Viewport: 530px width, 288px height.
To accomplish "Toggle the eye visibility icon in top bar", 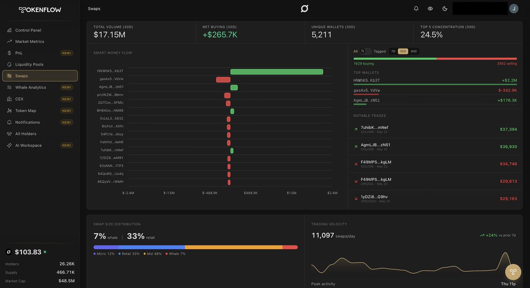I will [x=430, y=8].
